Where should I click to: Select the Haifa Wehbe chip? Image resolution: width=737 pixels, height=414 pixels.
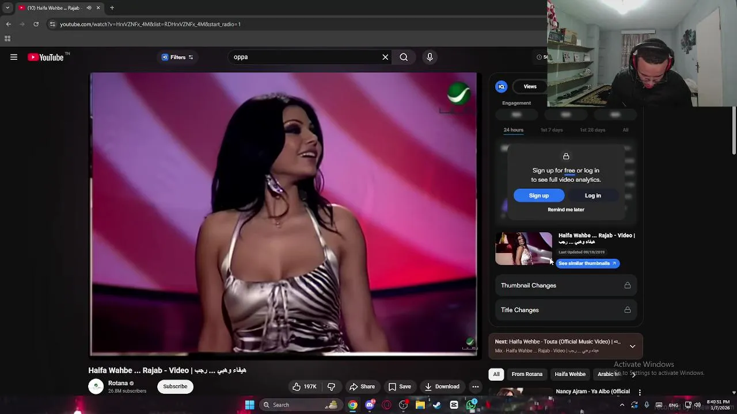(x=570, y=374)
